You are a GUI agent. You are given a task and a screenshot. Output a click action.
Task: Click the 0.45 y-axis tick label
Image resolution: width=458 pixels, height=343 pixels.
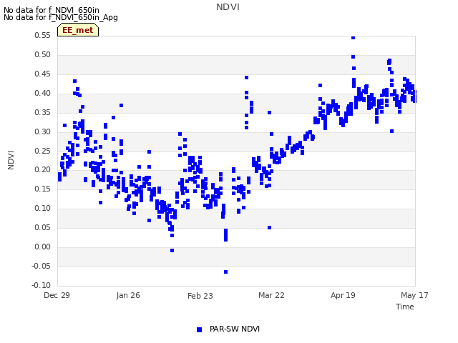(x=43, y=74)
